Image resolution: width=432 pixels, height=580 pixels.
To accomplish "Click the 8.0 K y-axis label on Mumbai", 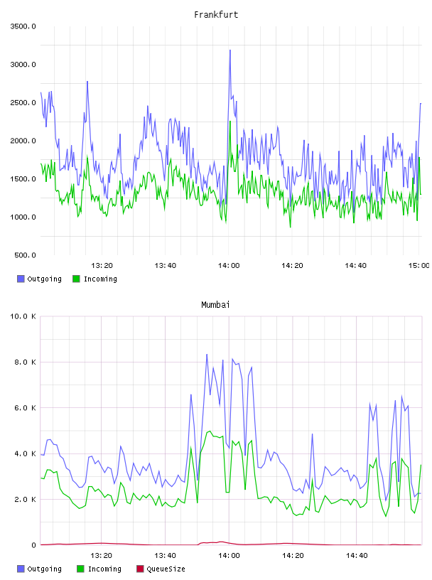I will (25, 362).
